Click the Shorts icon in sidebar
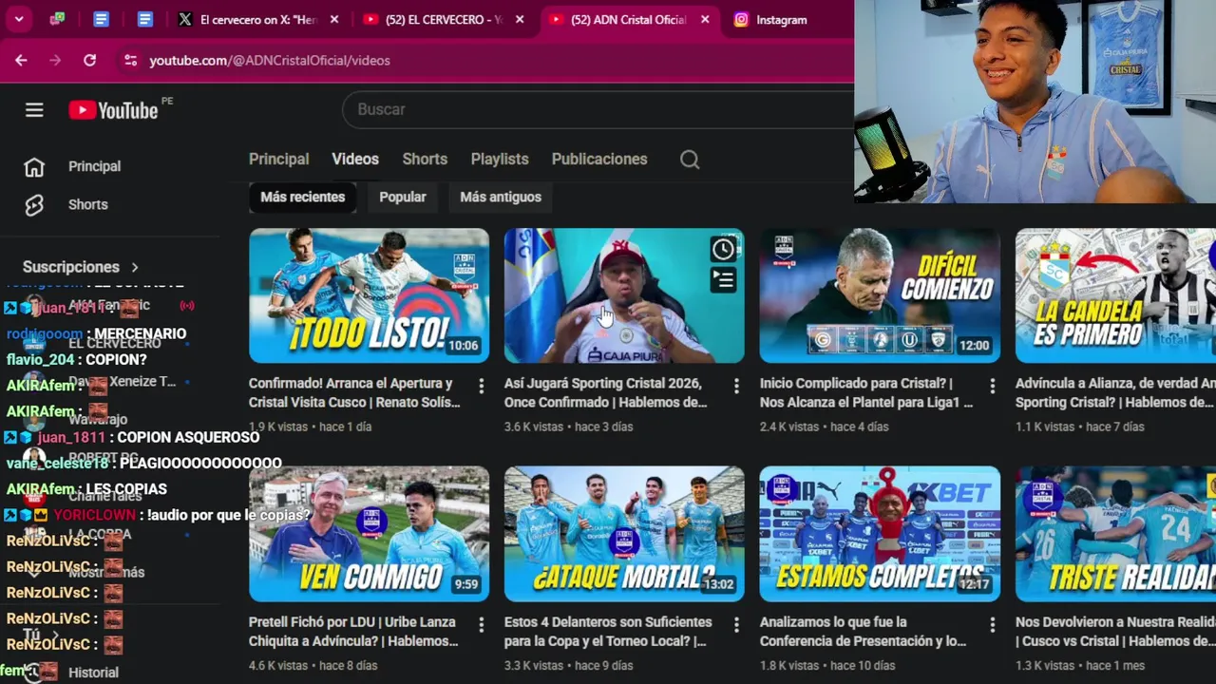1216x684 pixels. 34,205
